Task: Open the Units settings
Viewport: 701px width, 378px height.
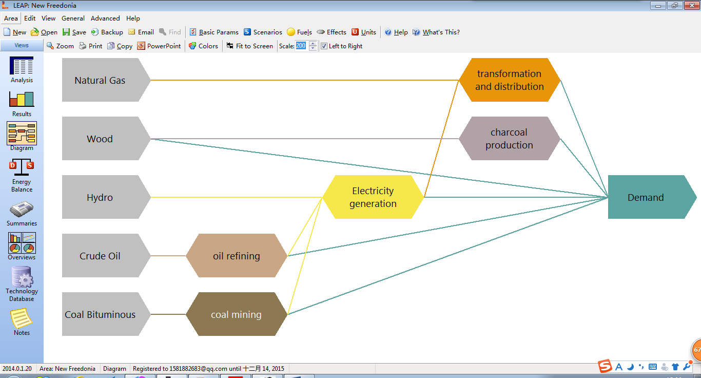Action: pyautogui.click(x=364, y=32)
